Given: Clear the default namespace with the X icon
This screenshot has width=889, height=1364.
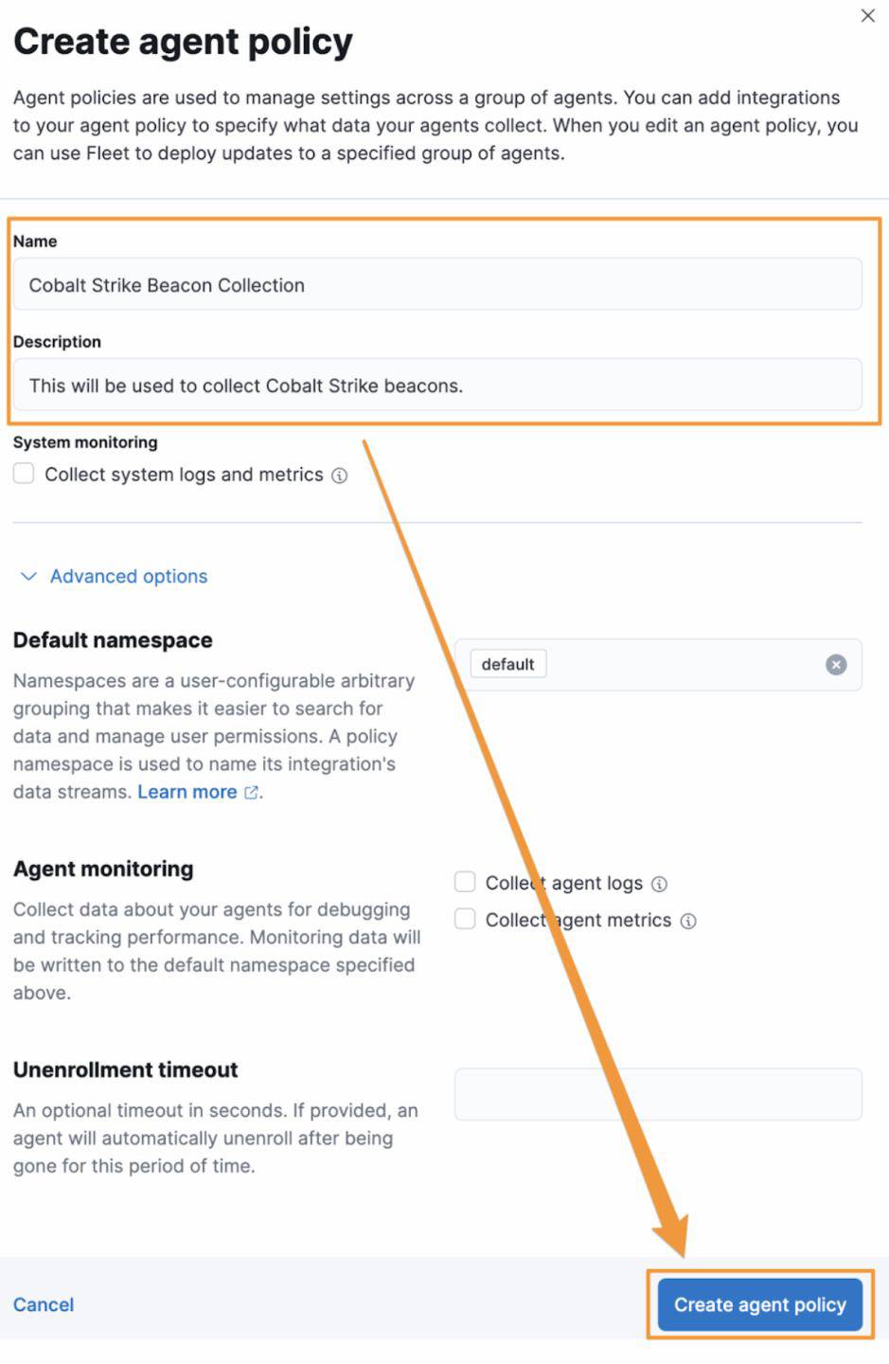Looking at the screenshot, I should point(836,665).
